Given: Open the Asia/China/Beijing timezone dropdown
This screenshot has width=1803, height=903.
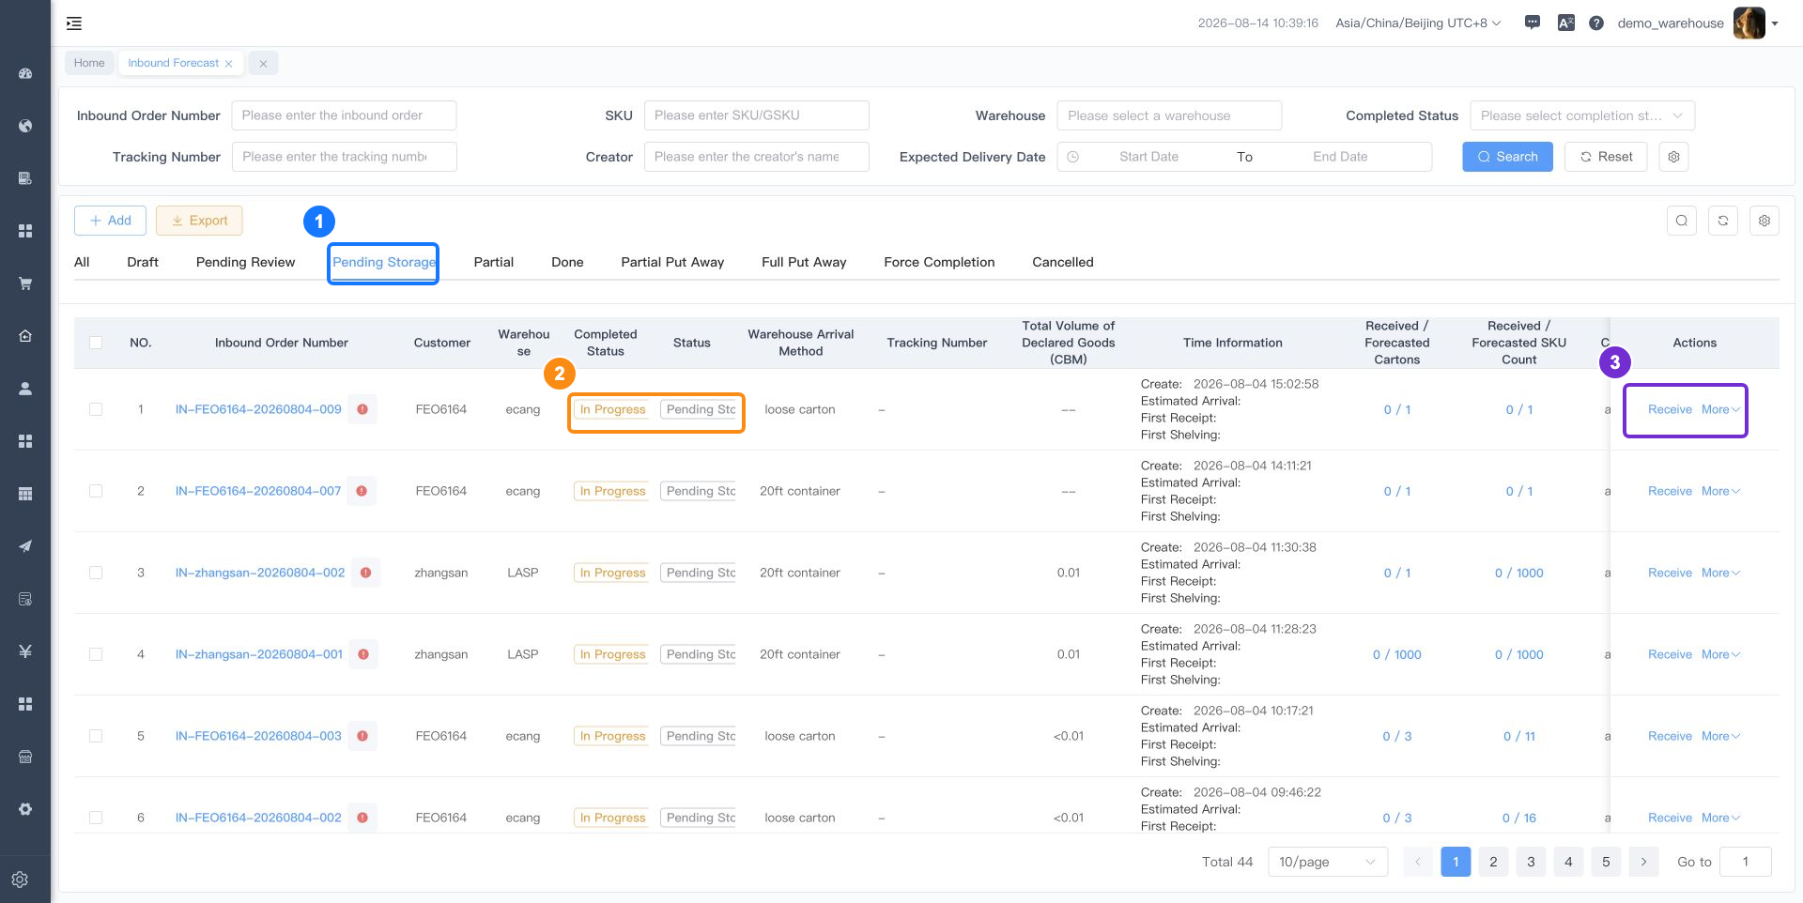Looking at the screenshot, I should (x=1418, y=23).
